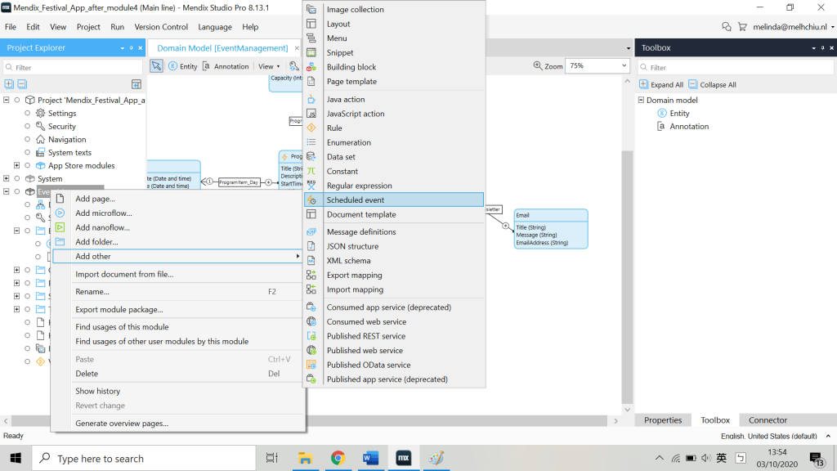This screenshot has width=837, height=471.
Task: Click the Windows Start button
Action: tap(16, 458)
